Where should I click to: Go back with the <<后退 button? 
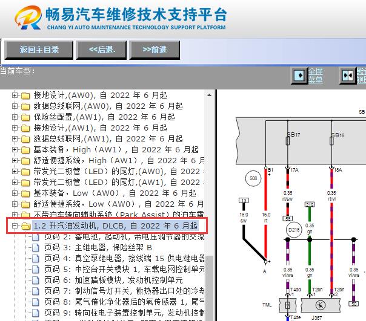(x=102, y=50)
